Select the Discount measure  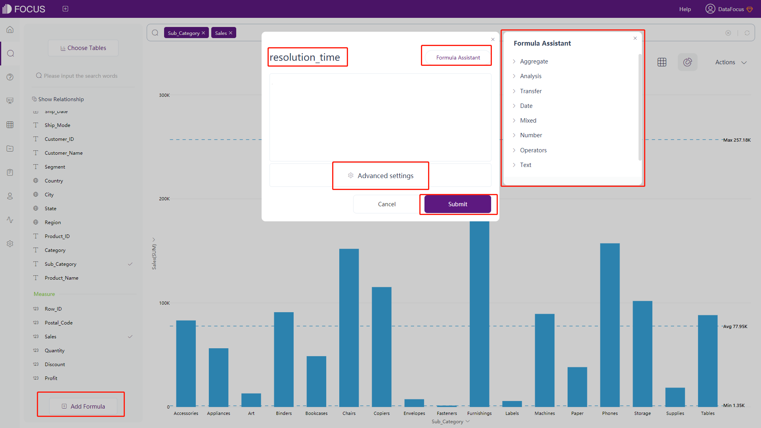point(55,365)
